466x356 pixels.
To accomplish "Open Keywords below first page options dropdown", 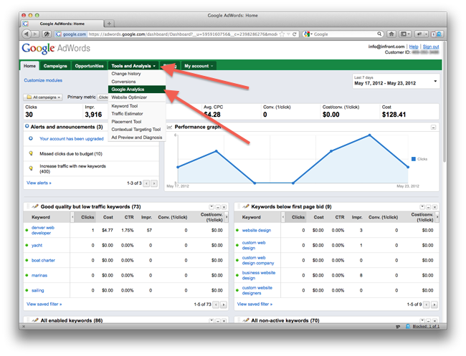I will click(422, 207).
